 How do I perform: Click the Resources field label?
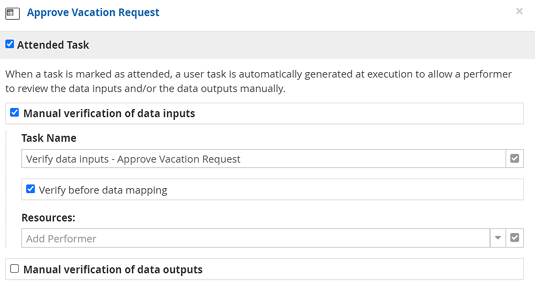(x=48, y=218)
